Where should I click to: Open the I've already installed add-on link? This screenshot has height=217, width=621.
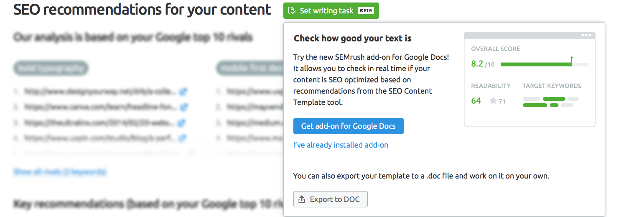click(x=341, y=145)
